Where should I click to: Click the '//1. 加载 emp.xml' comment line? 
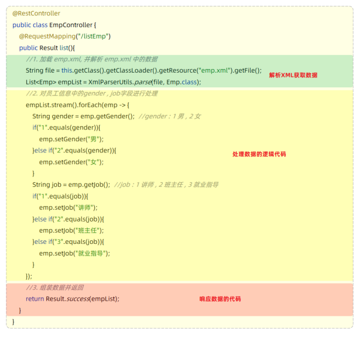pyautogui.click(x=92, y=59)
